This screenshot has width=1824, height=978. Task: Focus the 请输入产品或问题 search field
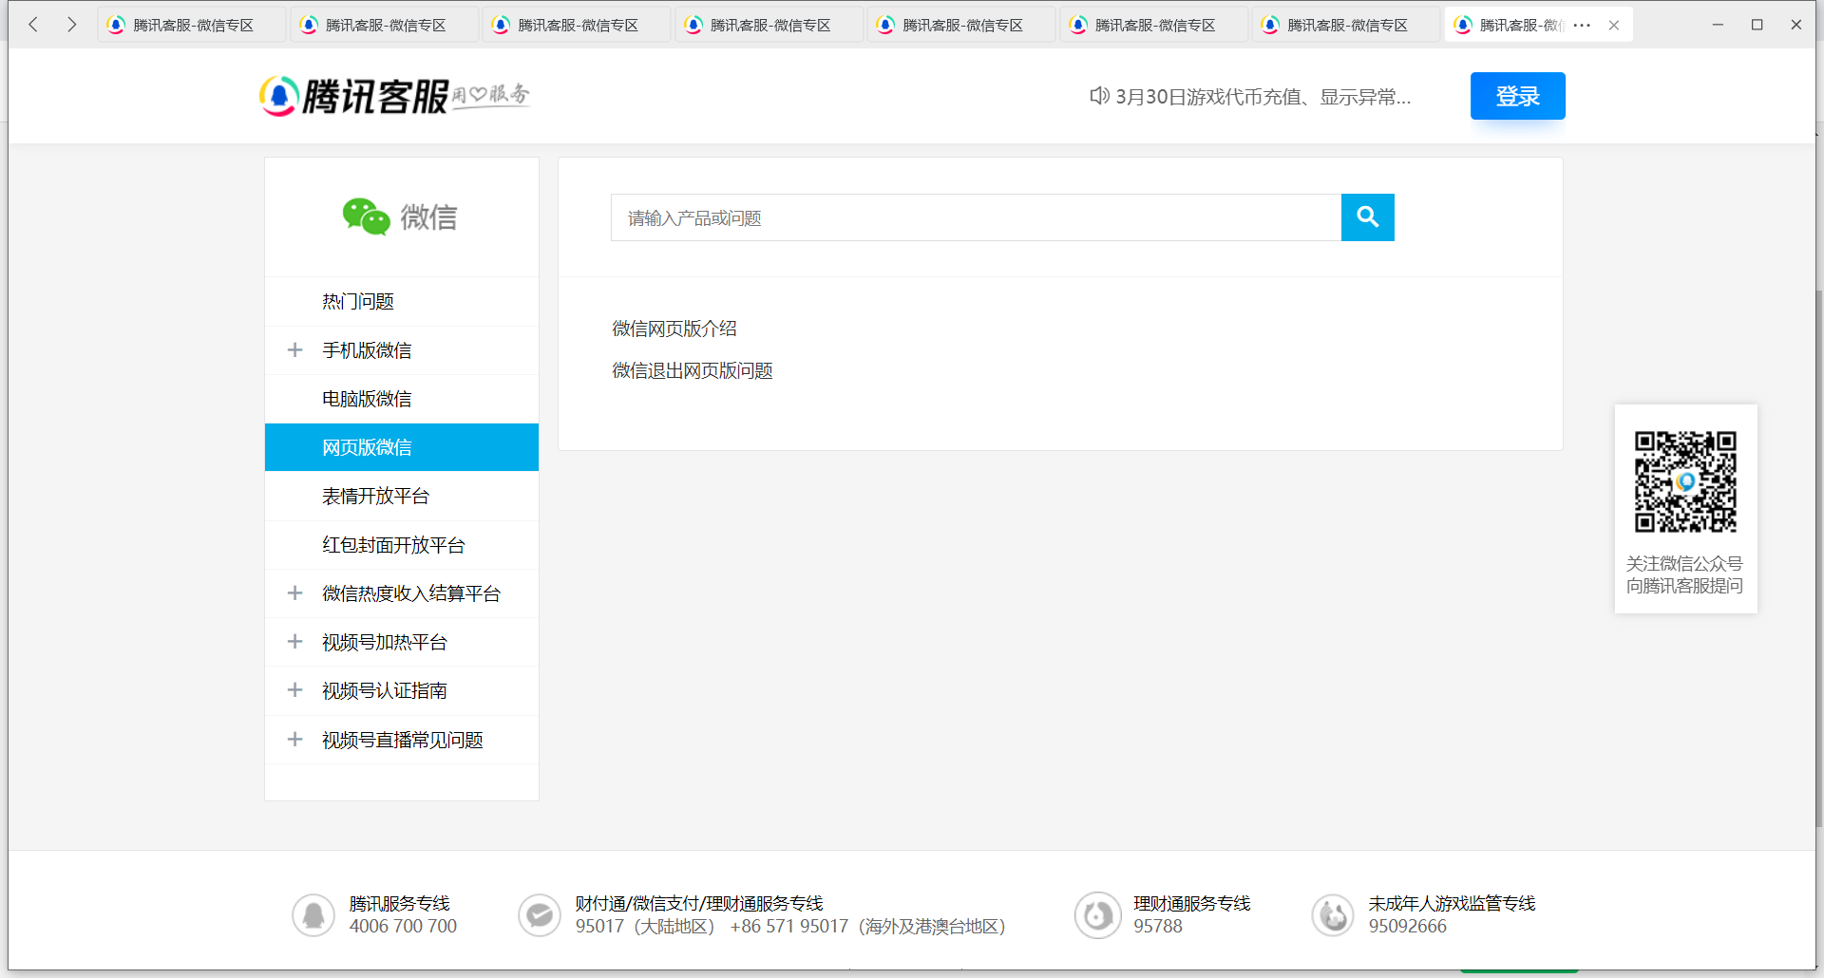pos(976,217)
